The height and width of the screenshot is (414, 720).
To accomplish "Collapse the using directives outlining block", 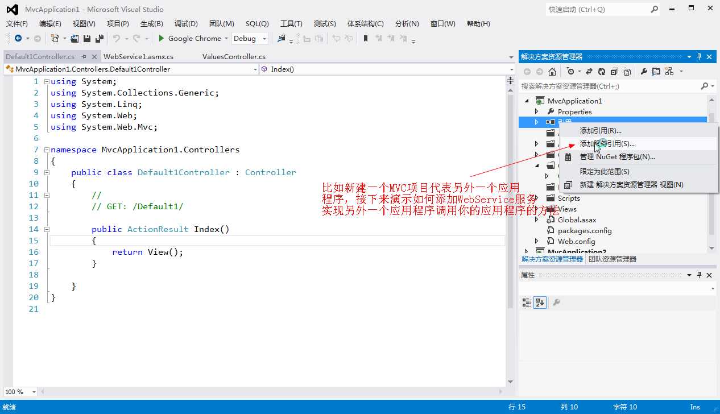I will coord(47,81).
